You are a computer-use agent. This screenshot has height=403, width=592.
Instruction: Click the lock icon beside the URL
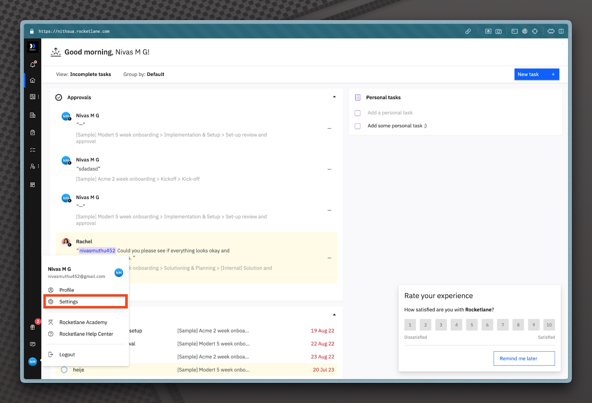pos(32,31)
